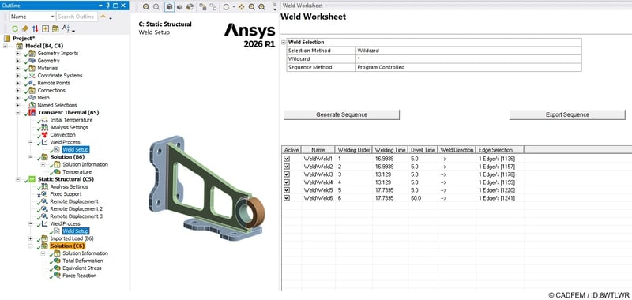Open the Outline panel options dropdown arrow
Image resolution: width=632 pixels, height=300 pixels.
pos(101,6)
